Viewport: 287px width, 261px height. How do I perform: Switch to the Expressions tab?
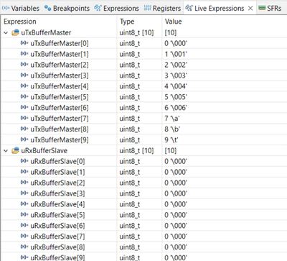click(x=116, y=9)
